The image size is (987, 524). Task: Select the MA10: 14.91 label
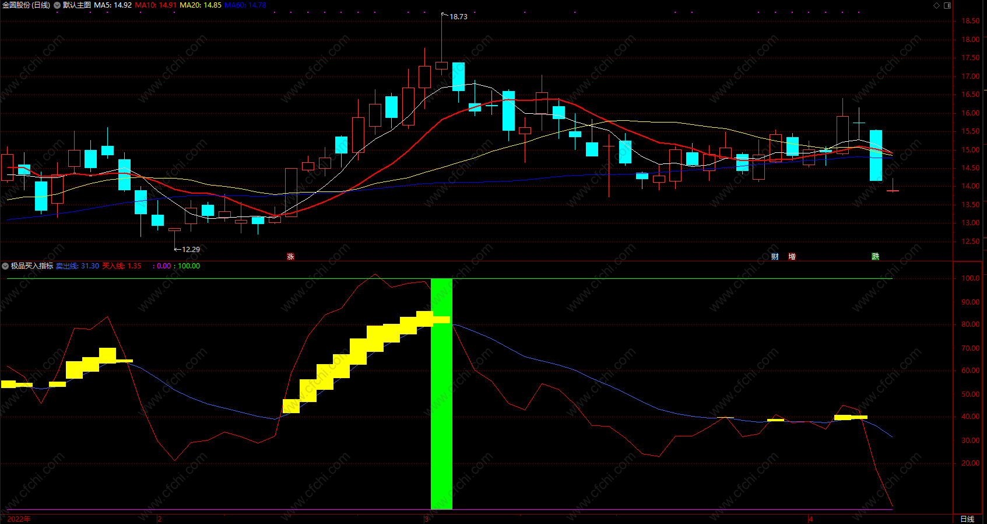156,5
